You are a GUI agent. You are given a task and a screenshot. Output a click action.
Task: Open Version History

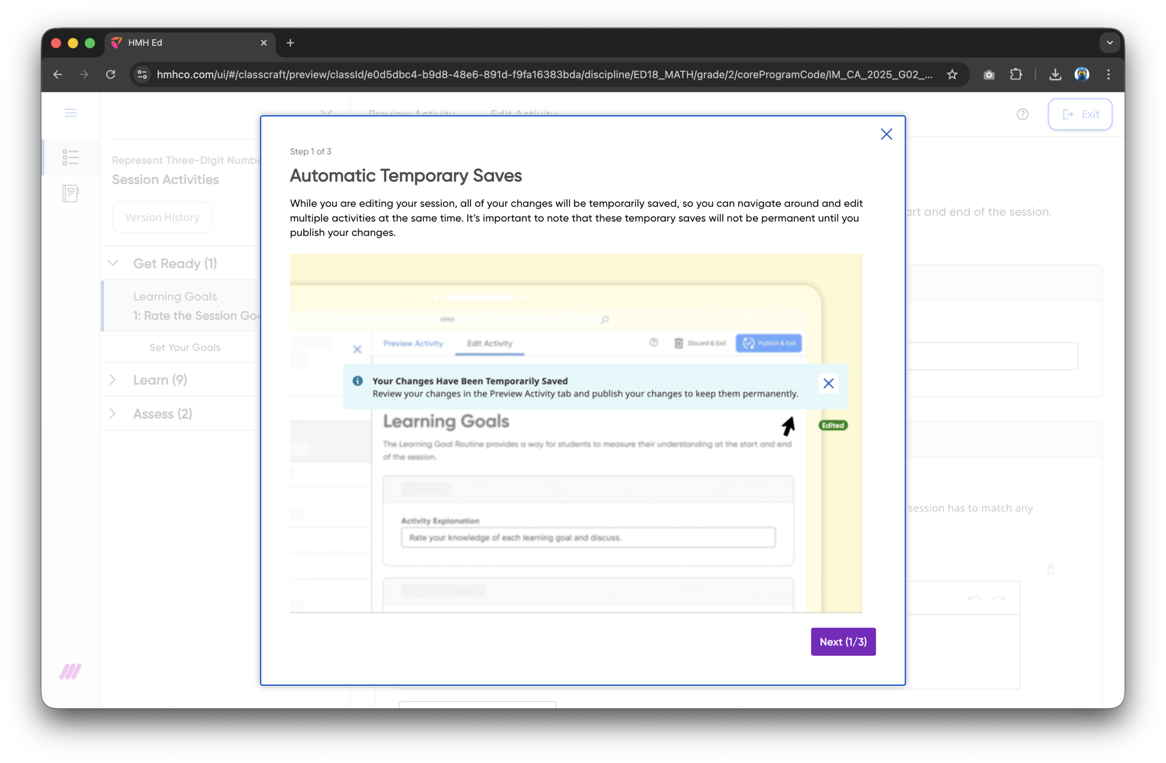click(162, 217)
